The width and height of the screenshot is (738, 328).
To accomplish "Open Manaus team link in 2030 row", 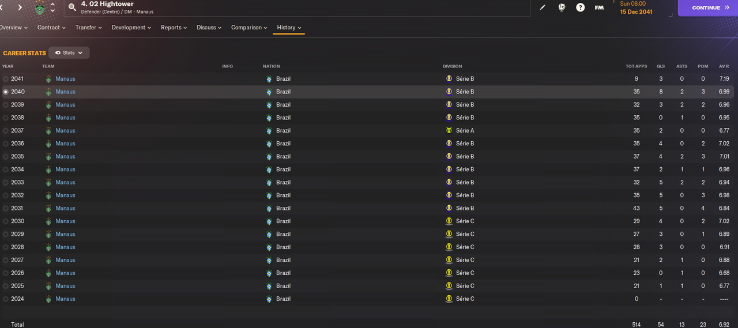I will pyautogui.click(x=65, y=221).
